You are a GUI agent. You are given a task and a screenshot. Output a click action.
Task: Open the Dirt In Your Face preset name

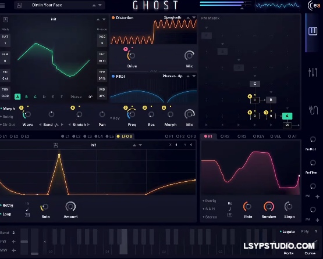tap(47, 5)
